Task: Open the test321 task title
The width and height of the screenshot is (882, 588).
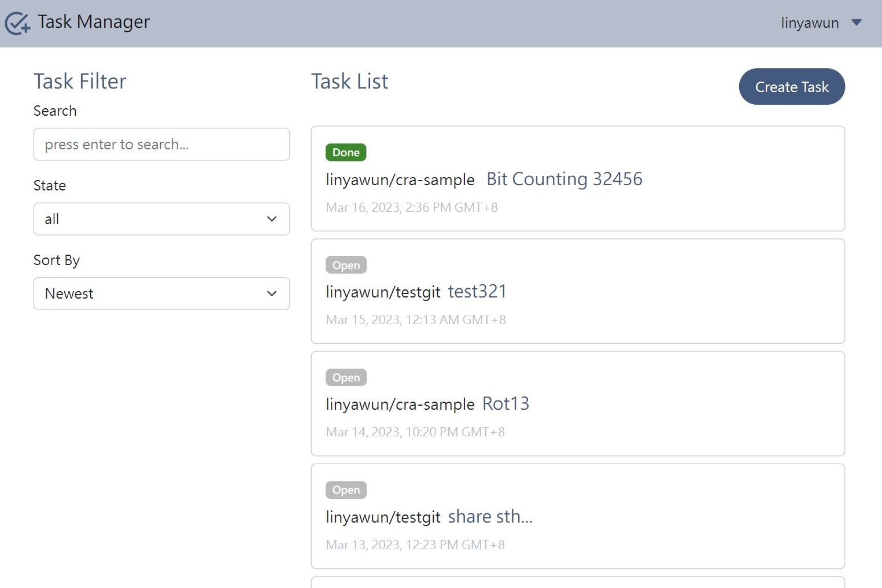Action: point(477,292)
